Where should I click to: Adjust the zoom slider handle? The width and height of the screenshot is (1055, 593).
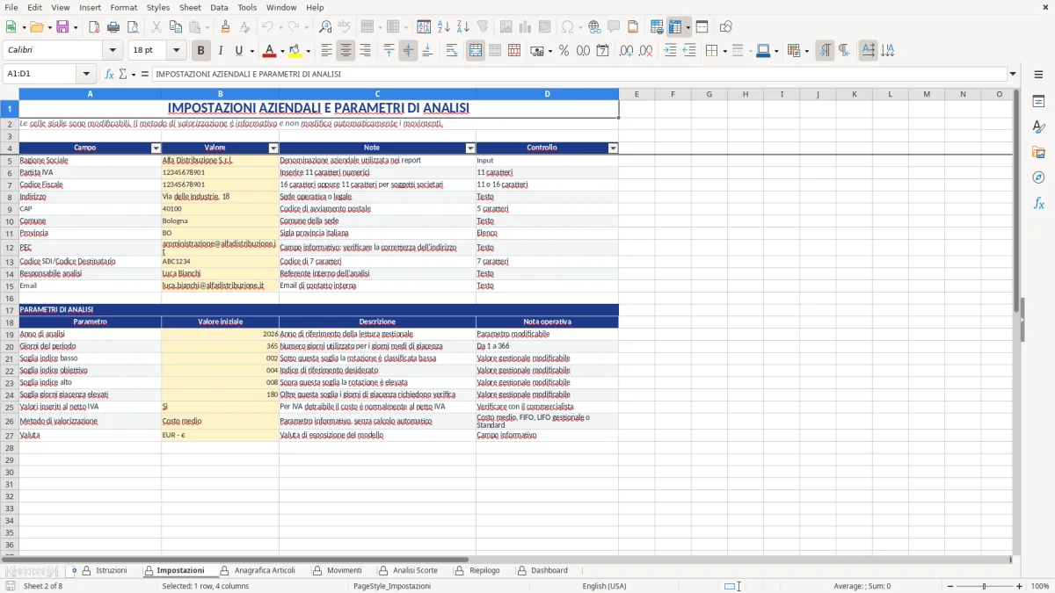[985, 586]
